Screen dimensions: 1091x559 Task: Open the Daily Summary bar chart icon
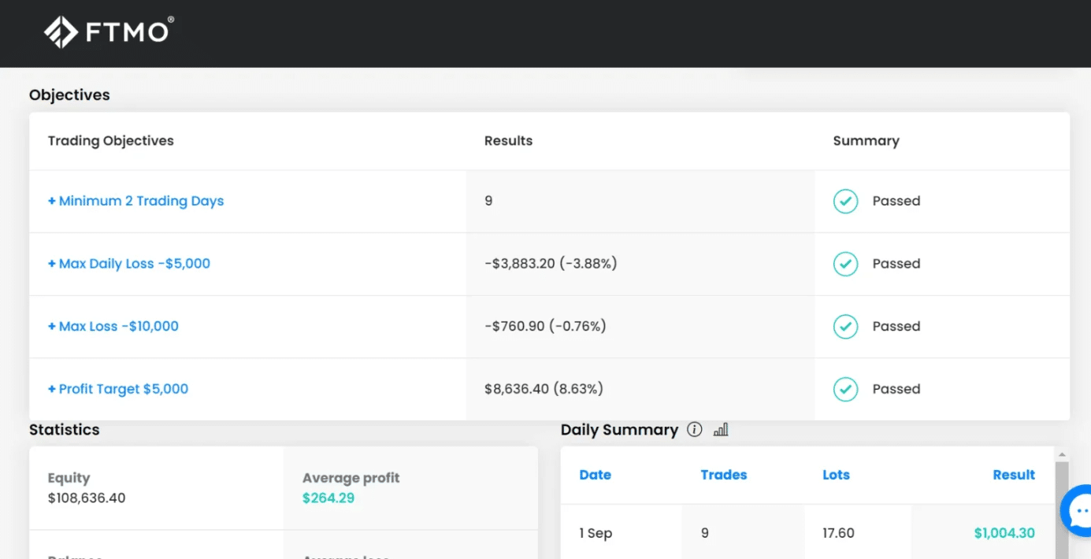coord(721,430)
